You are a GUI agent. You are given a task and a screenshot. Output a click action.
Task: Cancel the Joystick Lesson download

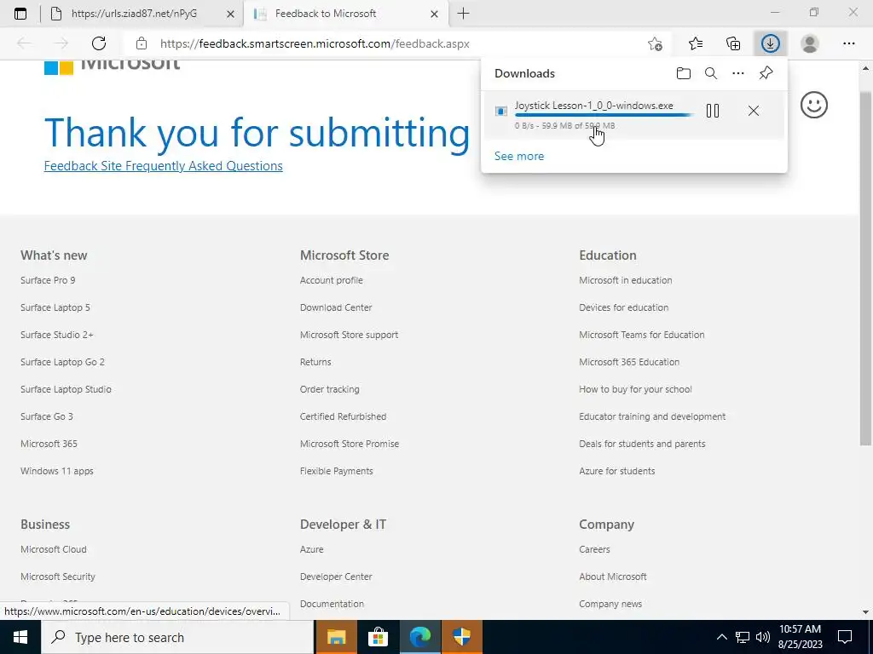click(754, 111)
